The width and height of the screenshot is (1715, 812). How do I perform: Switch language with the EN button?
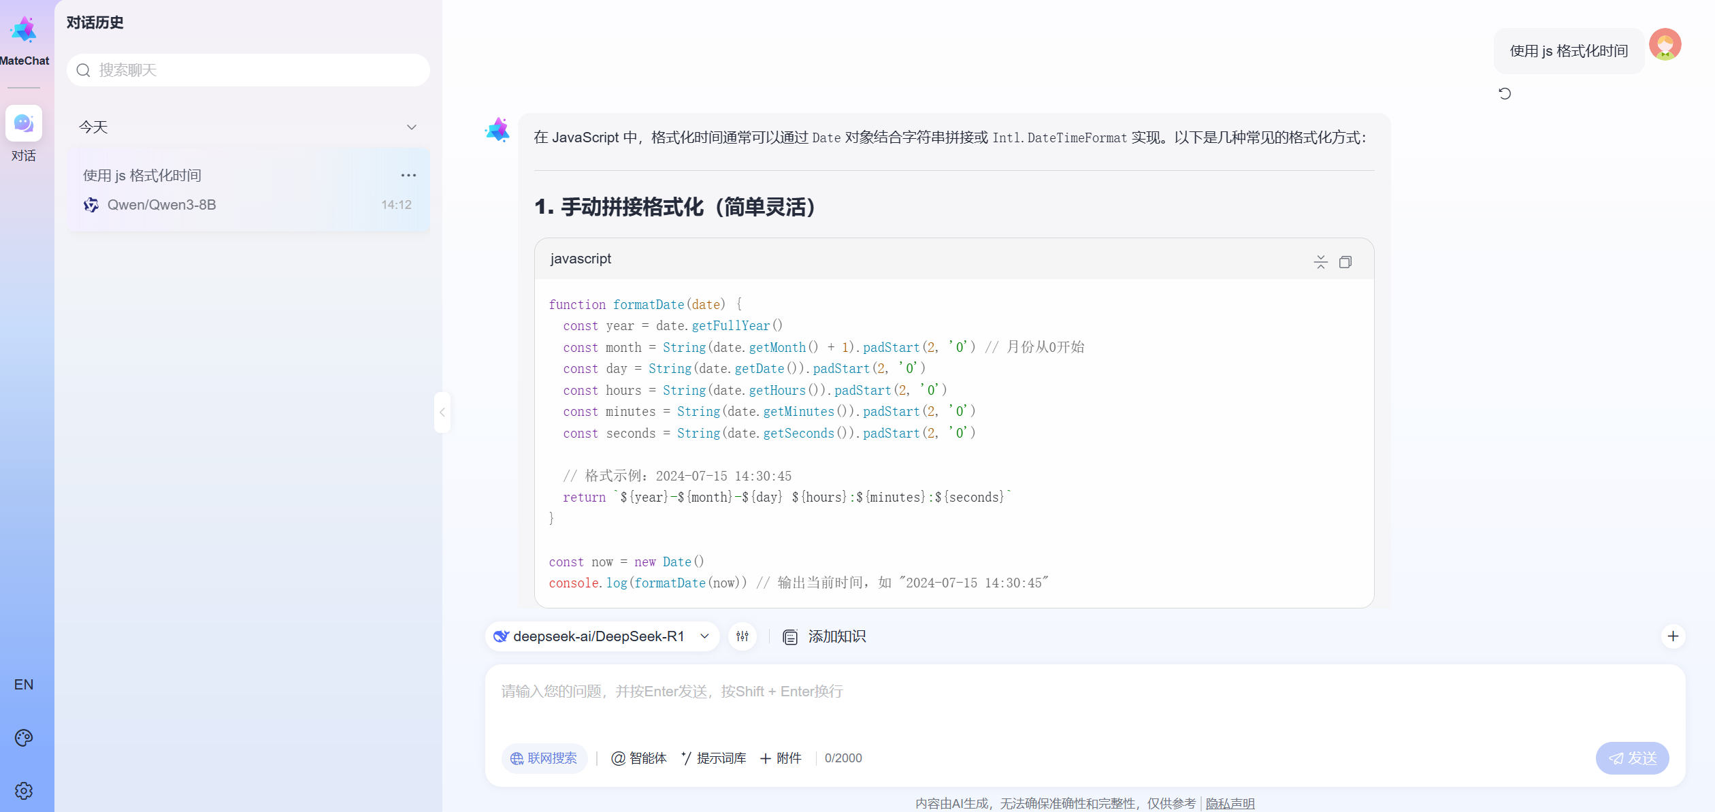point(24,685)
